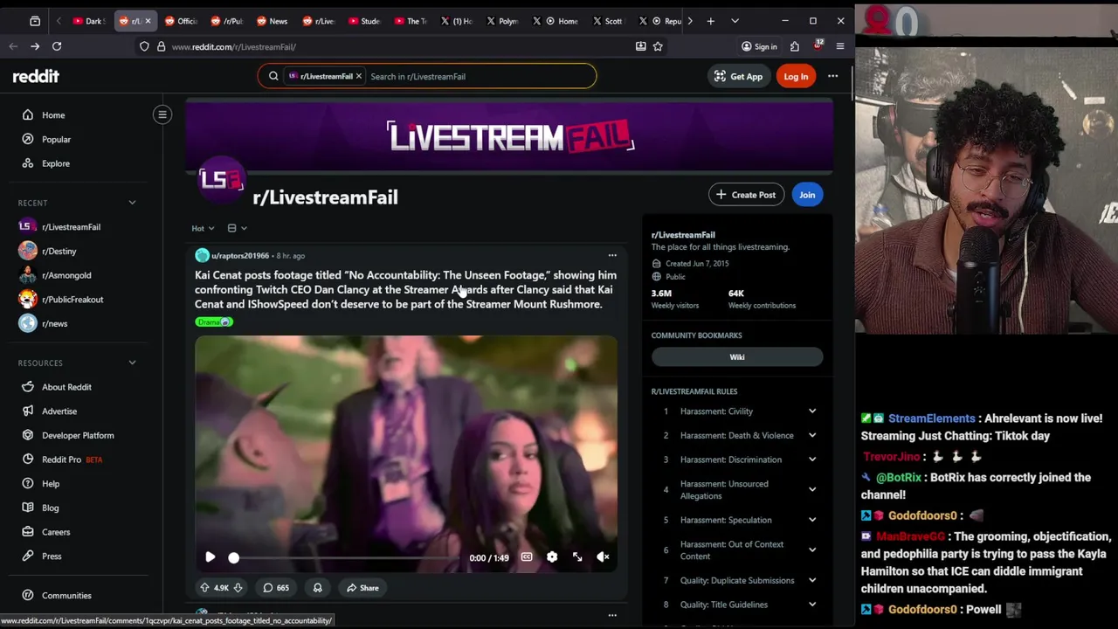Open the list all tabs dropdown

735,21
